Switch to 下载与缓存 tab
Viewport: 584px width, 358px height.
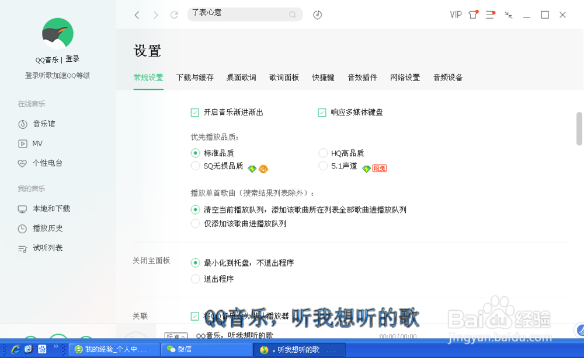[x=195, y=78]
